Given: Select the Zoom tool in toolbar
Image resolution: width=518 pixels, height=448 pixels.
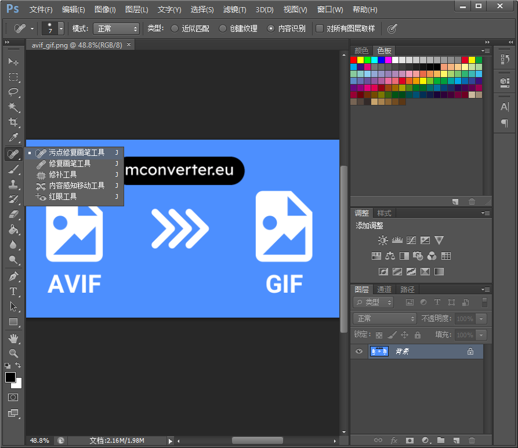Looking at the screenshot, I should click(x=13, y=353).
